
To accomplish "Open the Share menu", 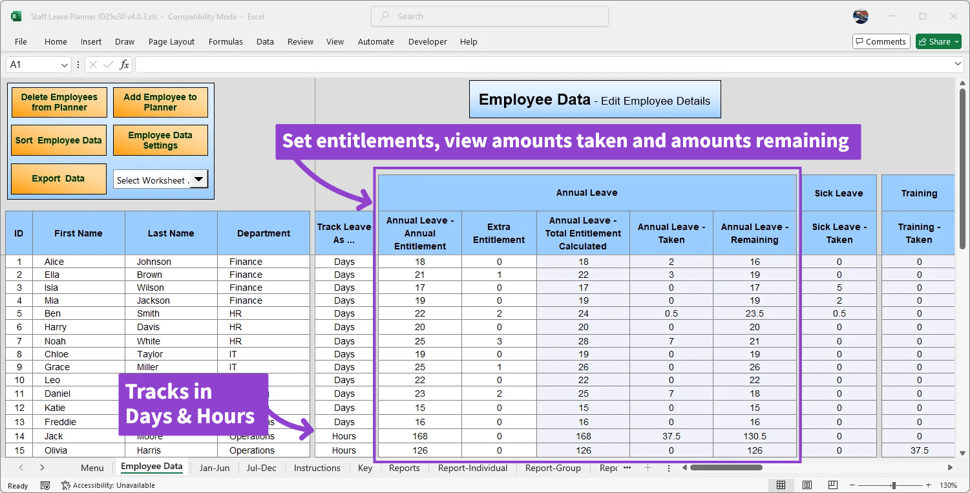I will pos(938,41).
